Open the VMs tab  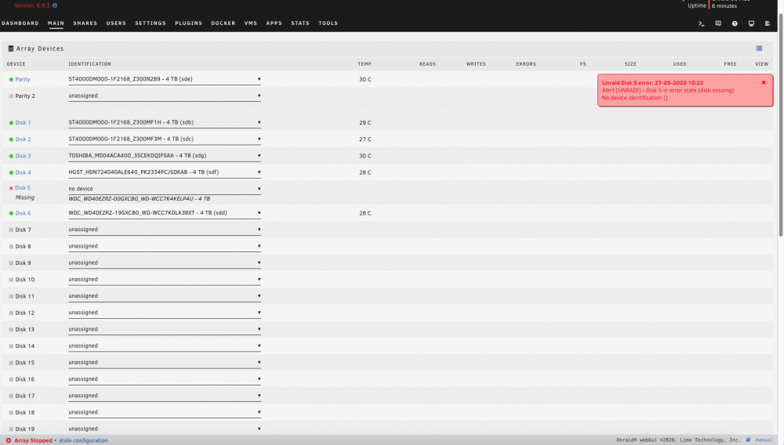(x=251, y=24)
